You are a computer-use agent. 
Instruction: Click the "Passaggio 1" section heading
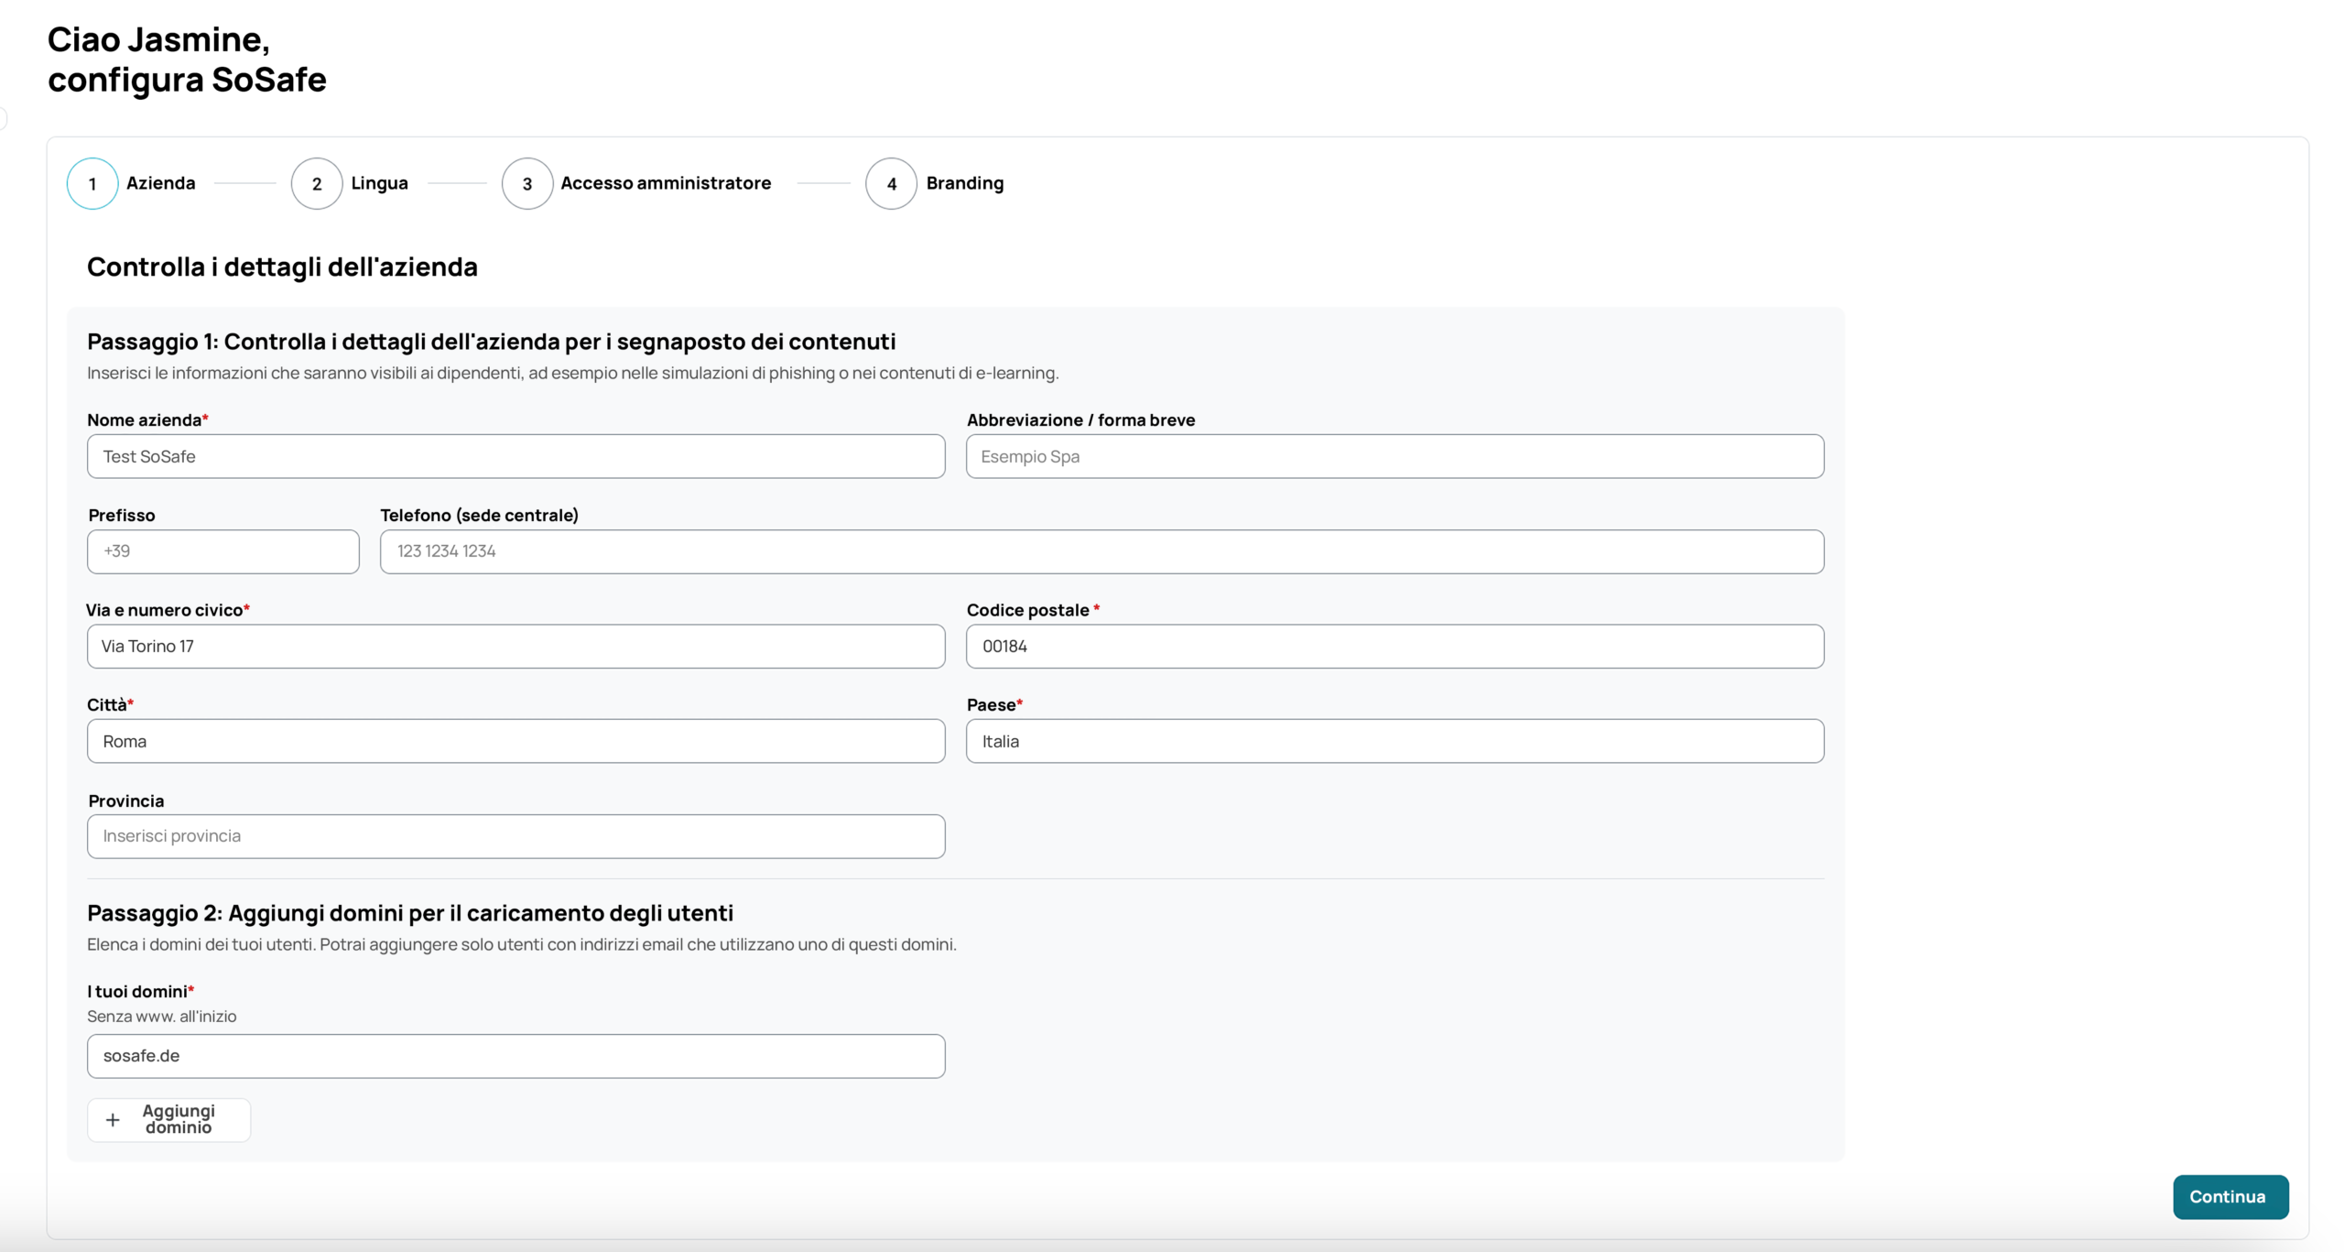tap(492, 342)
